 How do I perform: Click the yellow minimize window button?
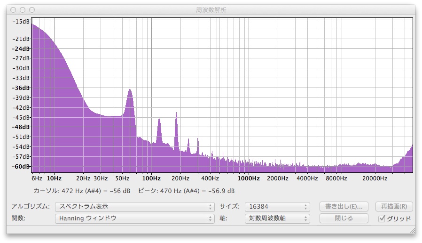click(x=23, y=10)
